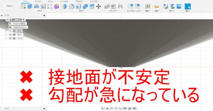
Task: Expand the 原点 folder
Action: [x=6, y=31]
